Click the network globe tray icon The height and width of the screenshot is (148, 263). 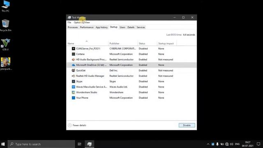[227, 144]
